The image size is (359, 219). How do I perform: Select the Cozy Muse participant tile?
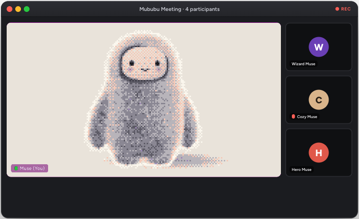pos(319,100)
